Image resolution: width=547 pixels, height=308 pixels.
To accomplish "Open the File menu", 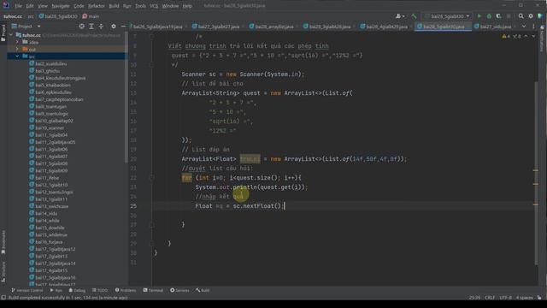I will pos(18,6).
